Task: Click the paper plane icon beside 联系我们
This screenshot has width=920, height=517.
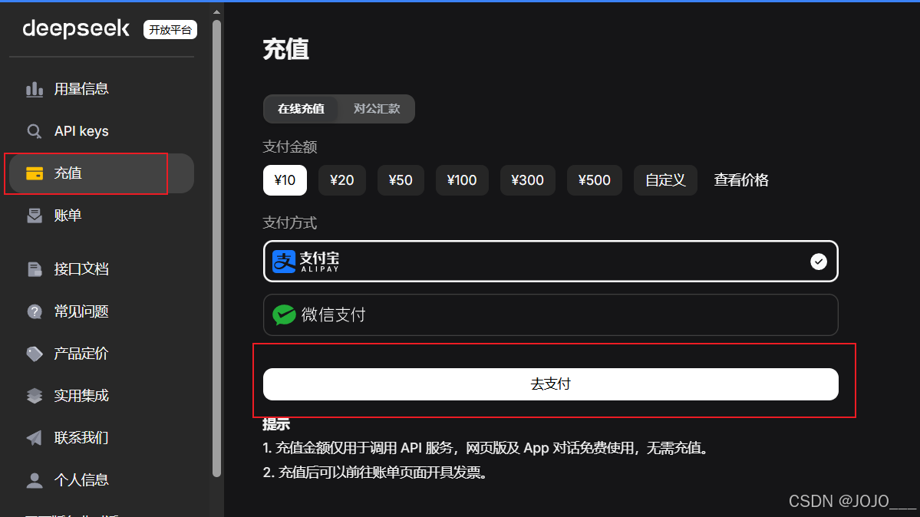Action: 34,438
